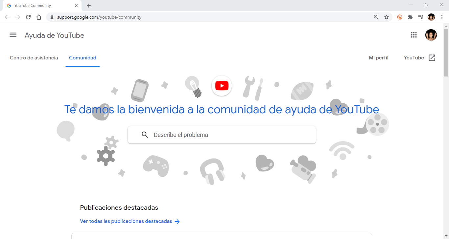Click the browser back arrow
Screen dimensions: 449x239
coord(7,17)
